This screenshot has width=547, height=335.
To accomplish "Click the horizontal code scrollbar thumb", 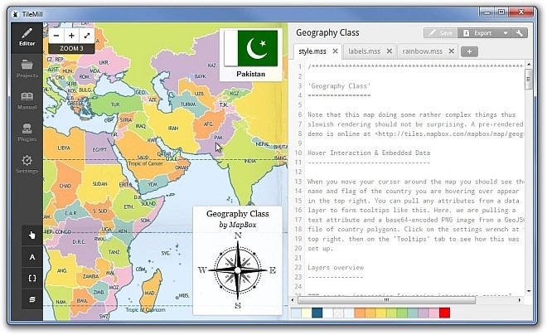I will tap(386, 300).
